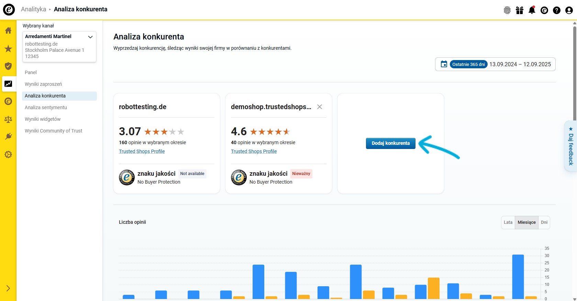Image resolution: width=577 pixels, height=301 pixels.
Task: Open the date range picker
Action: [495, 64]
